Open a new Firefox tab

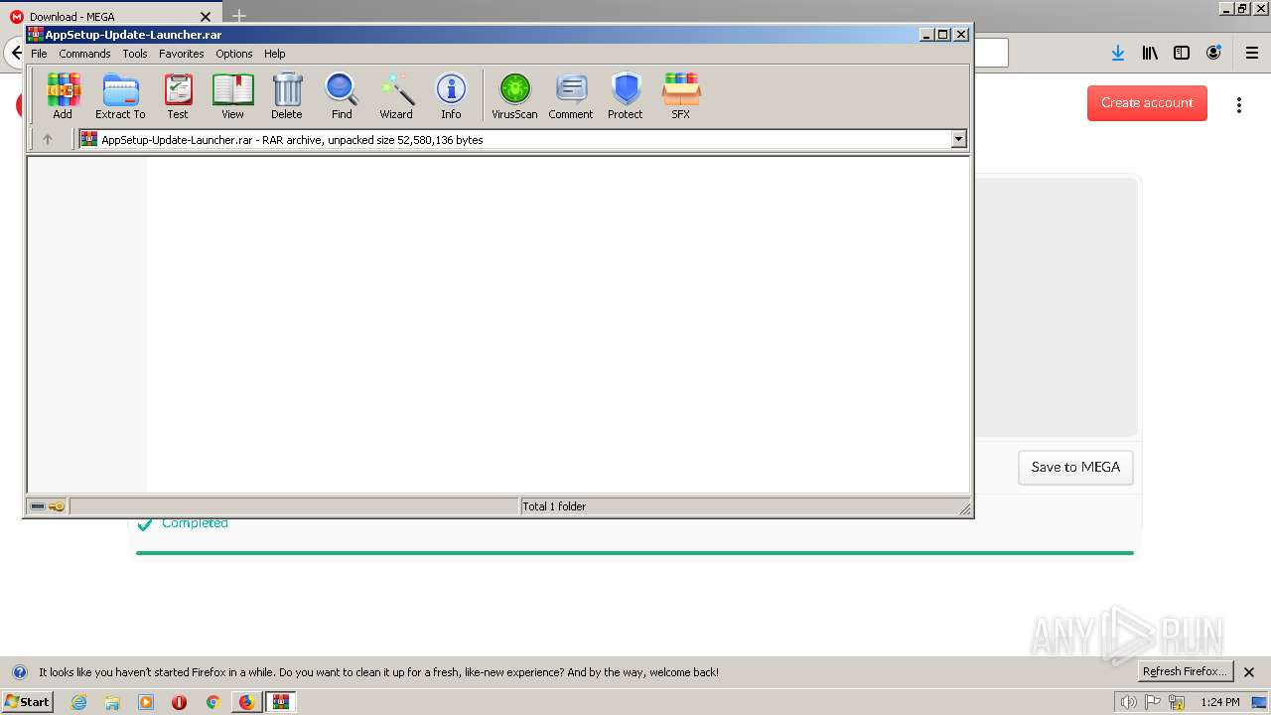coord(238,16)
